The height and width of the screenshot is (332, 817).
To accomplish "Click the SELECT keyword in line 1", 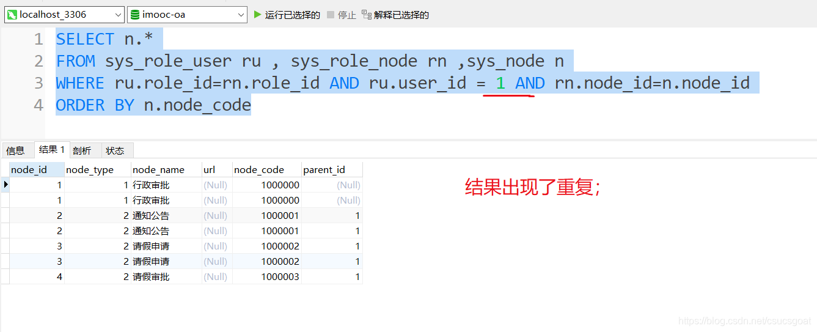I will [85, 39].
